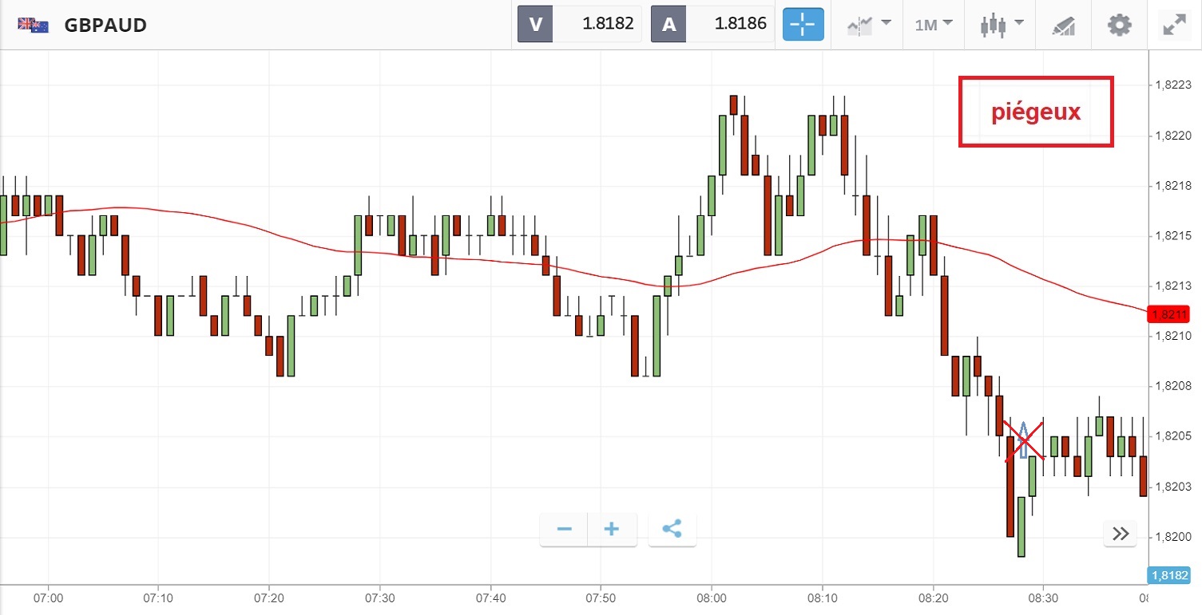Click the 08:00 time axis label
1202x615 pixels.
click(x=711, y=597)
